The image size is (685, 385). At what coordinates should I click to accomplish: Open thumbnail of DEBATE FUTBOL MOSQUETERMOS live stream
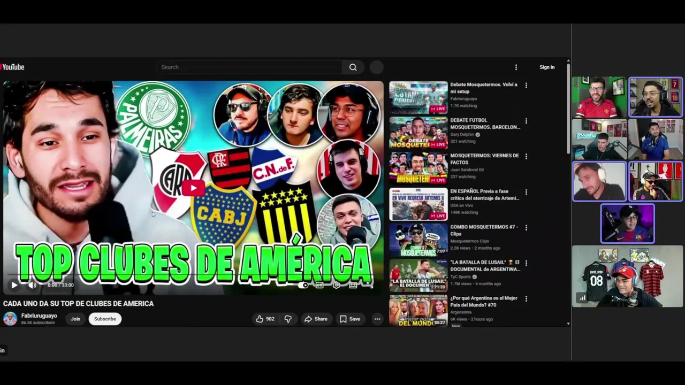coord(418,133)
